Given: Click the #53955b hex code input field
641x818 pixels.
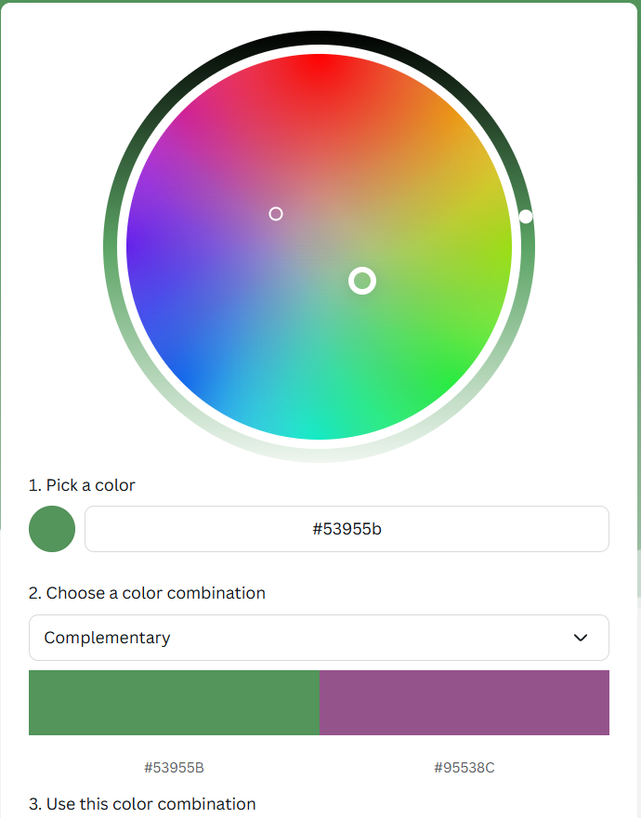Looking at the screenshot, I should point(347,529).
